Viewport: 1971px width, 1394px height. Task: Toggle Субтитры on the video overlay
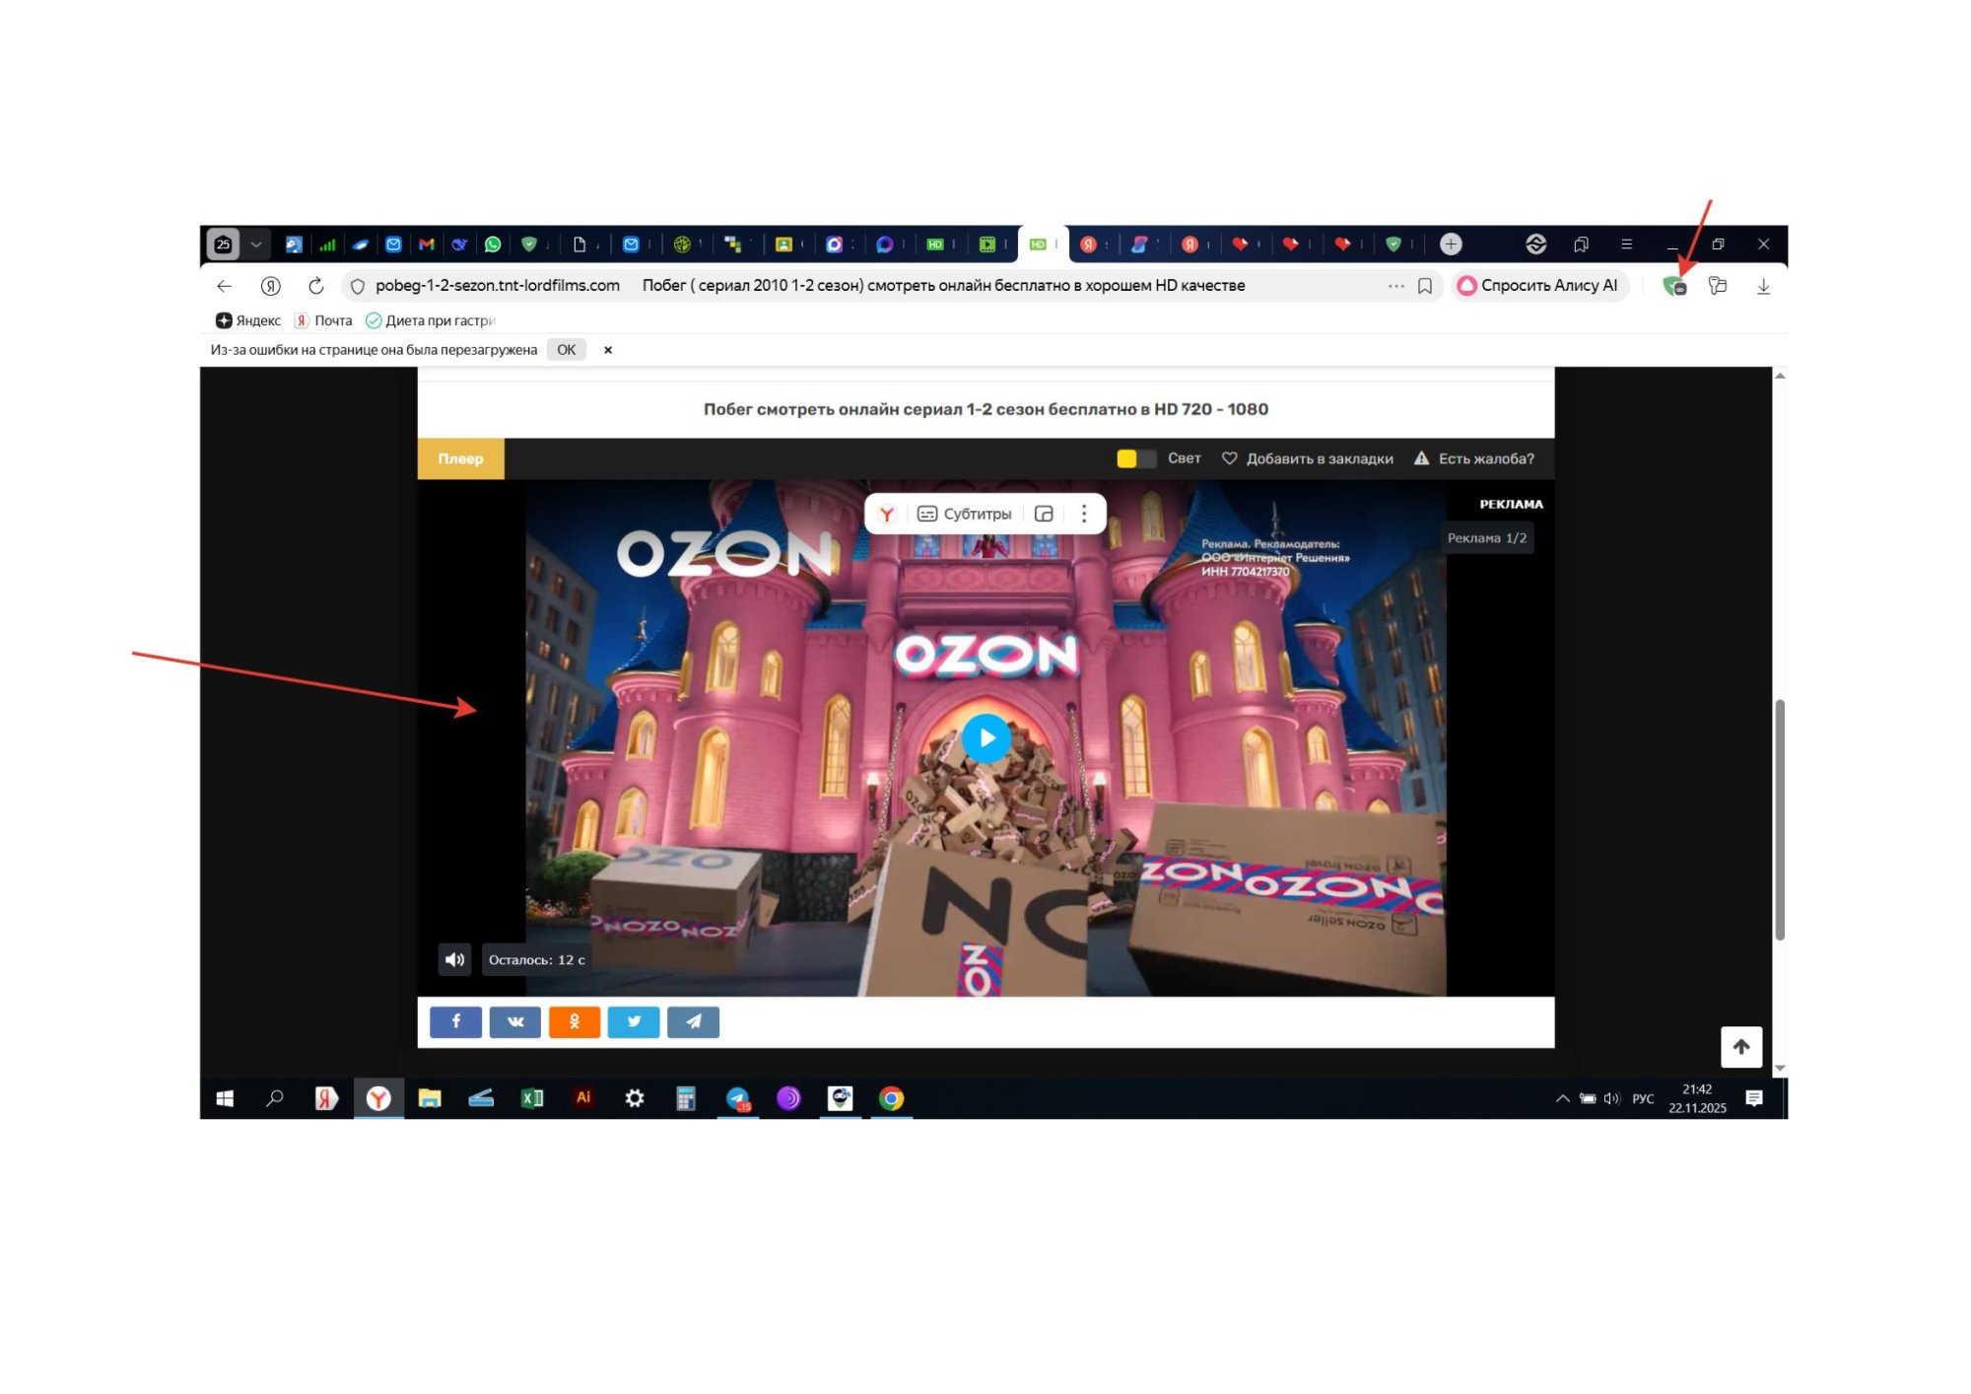click(x=964, y=514)
